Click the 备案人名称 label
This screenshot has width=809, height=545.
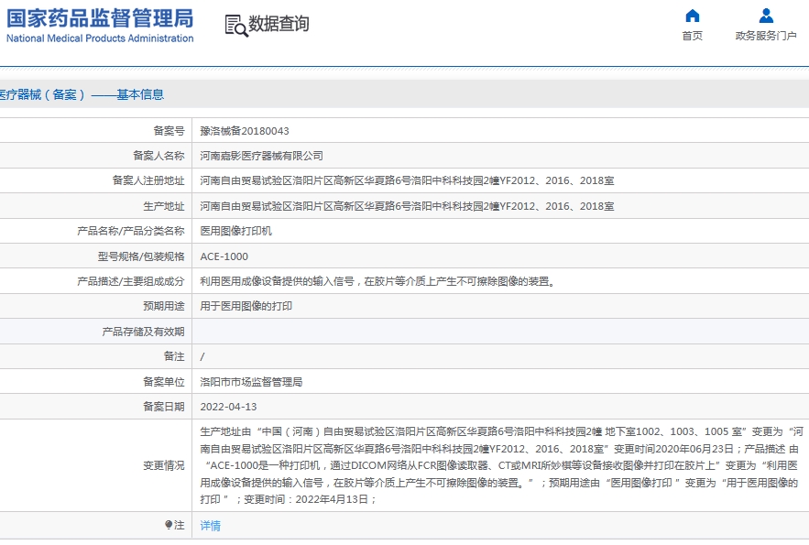click(159, 155)
